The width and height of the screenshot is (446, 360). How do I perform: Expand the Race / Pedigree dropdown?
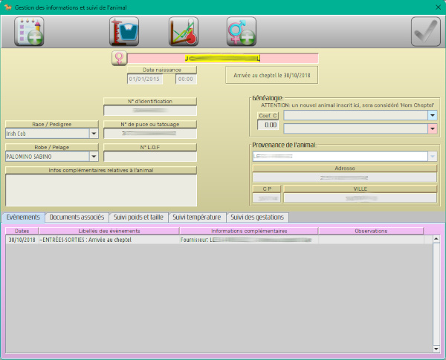click(x=94, y=134)
